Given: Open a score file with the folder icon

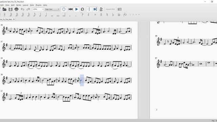Looking at the screenshot, I should (x=4, y=9).
